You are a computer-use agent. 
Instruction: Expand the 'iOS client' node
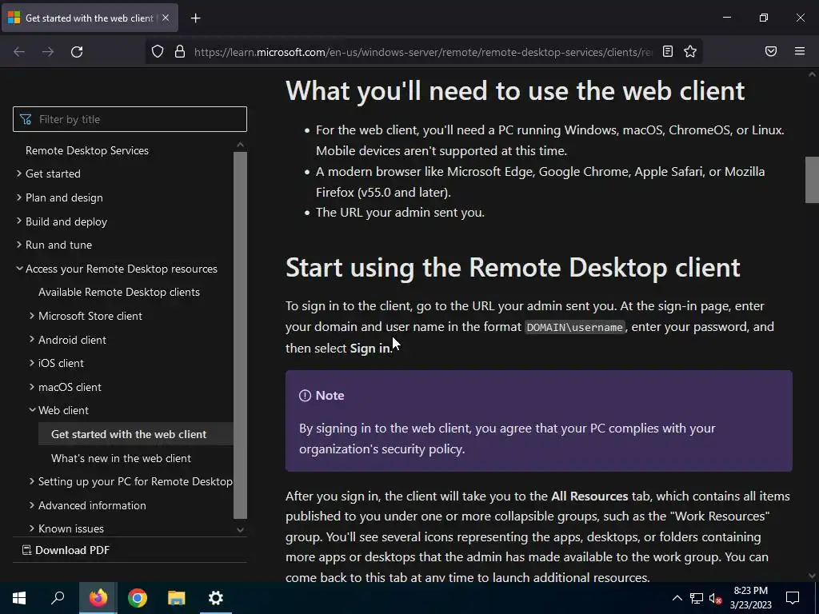point(32,363)
